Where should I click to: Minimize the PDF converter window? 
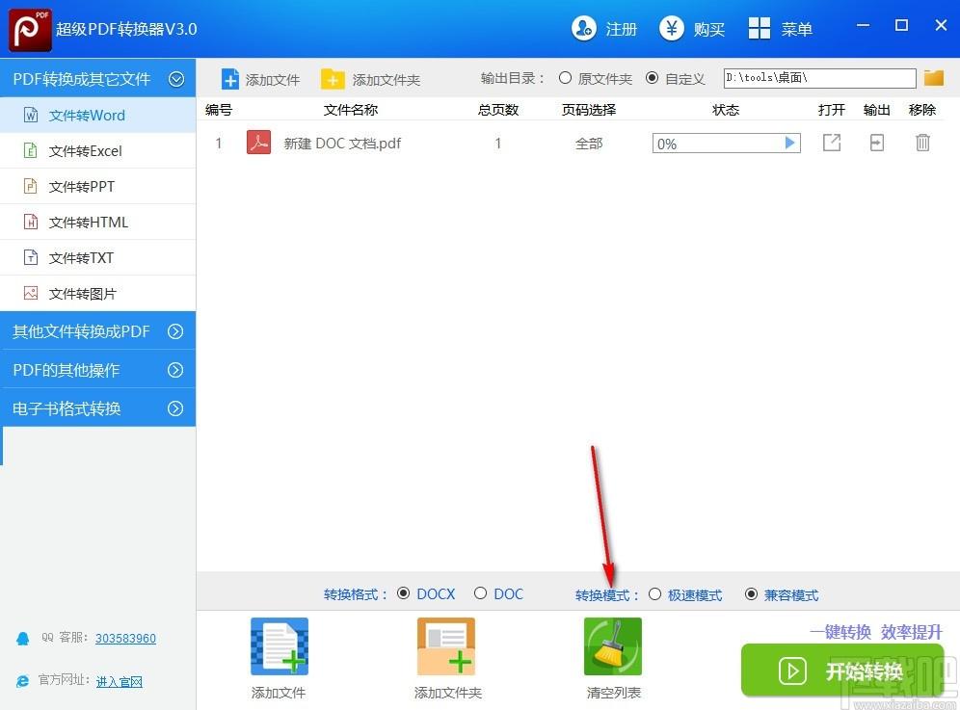point(864,25)
